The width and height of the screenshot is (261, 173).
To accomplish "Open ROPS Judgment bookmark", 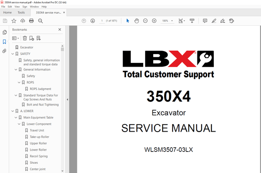I will click(x=40, y=89).
